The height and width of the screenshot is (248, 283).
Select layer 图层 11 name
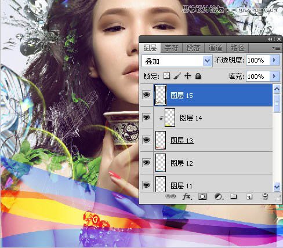[x=182, y=185]
